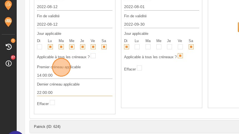Enable 'Applicable à tous les créneaux' in left card
This screenshot has height=134, width=239.
tap(93, 56)
